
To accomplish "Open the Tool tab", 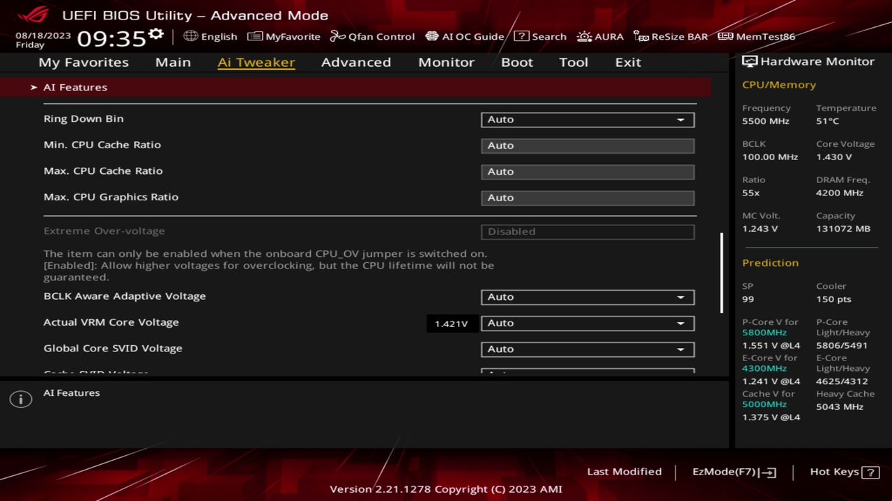I will (574, 62).
